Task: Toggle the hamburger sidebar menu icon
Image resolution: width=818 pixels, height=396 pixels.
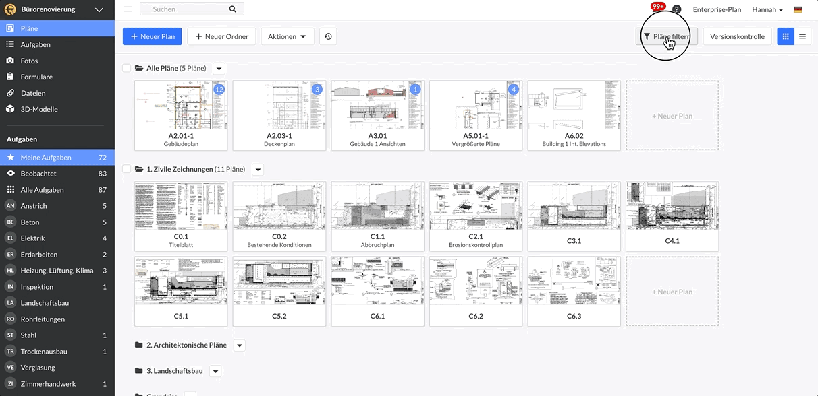Action: pos(128,9)
